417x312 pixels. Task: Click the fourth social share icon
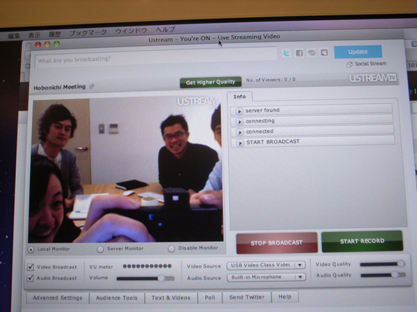323,53
